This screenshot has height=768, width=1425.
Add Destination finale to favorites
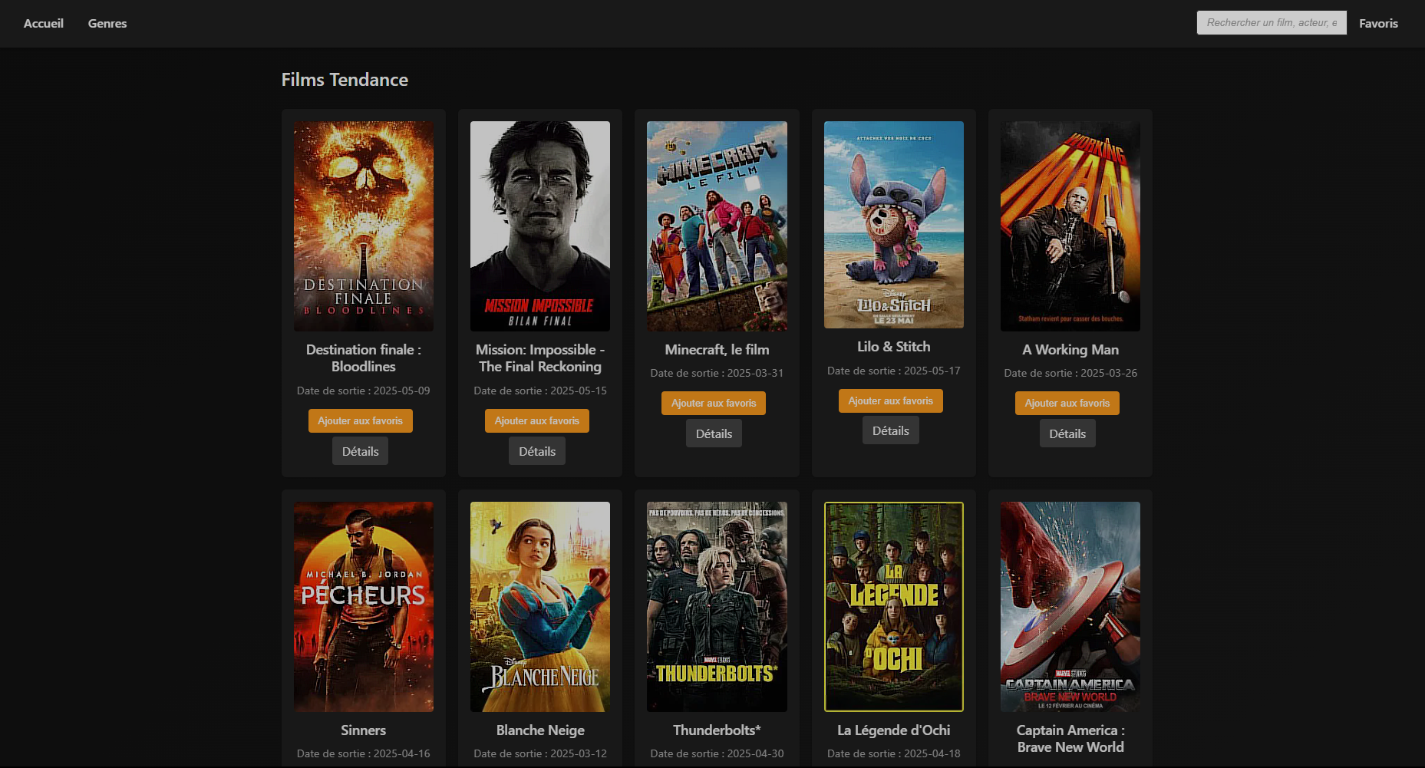click(360, 420)
